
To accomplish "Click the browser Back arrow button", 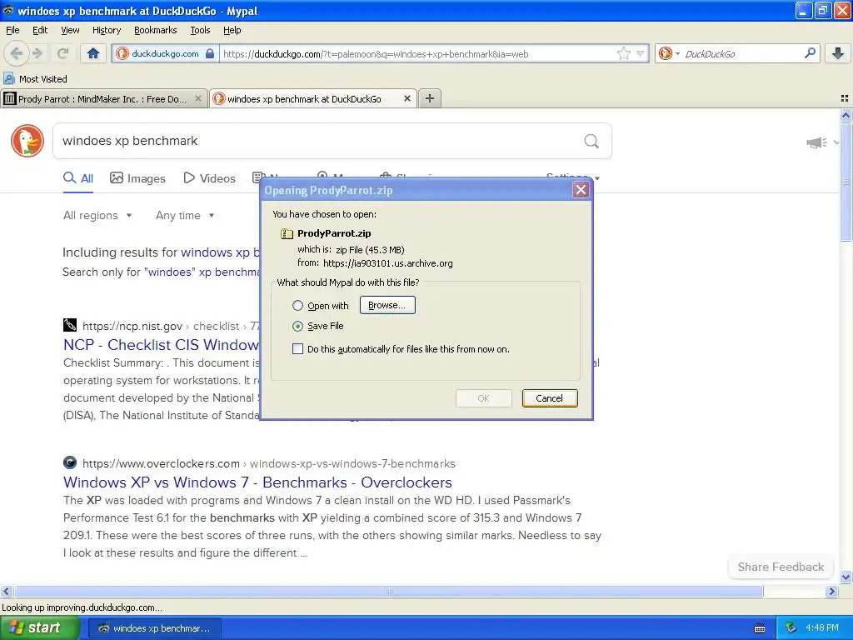I will pos(17,53).
